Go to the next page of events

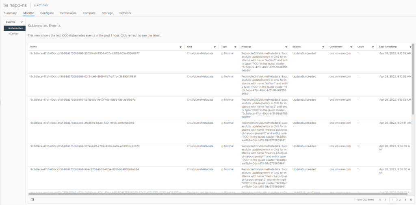click(405, 200)
